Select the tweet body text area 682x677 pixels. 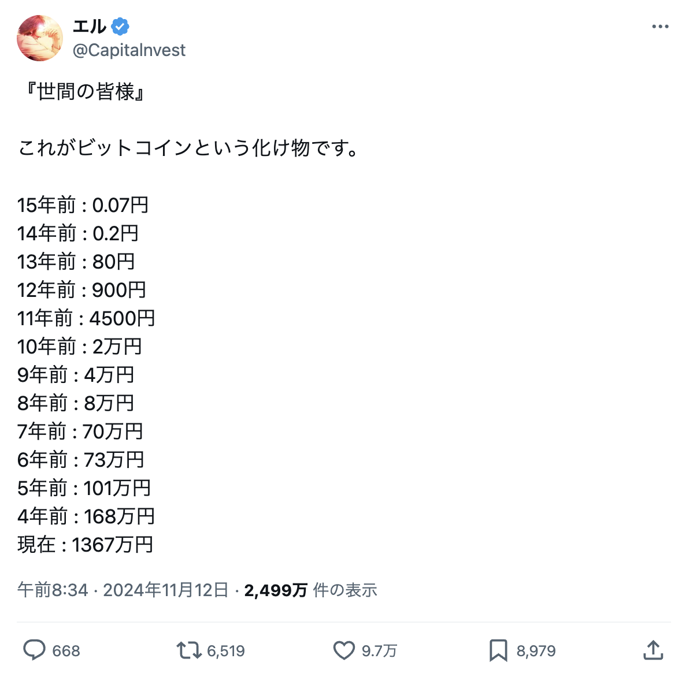(x=173, y=318)
